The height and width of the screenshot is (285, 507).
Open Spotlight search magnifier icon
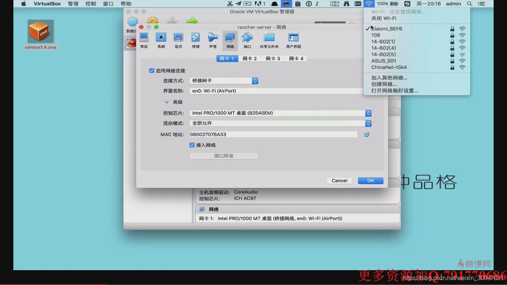470,4
